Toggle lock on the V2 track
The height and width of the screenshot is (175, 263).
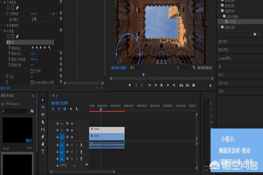[x=58, y=130]
